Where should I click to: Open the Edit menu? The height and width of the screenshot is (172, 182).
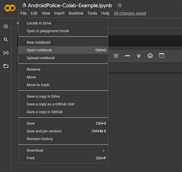pyautogui.click(x=34, y=13)
